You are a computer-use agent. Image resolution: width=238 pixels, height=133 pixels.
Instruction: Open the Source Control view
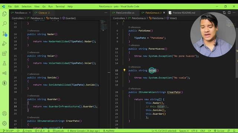coord(4,34)
